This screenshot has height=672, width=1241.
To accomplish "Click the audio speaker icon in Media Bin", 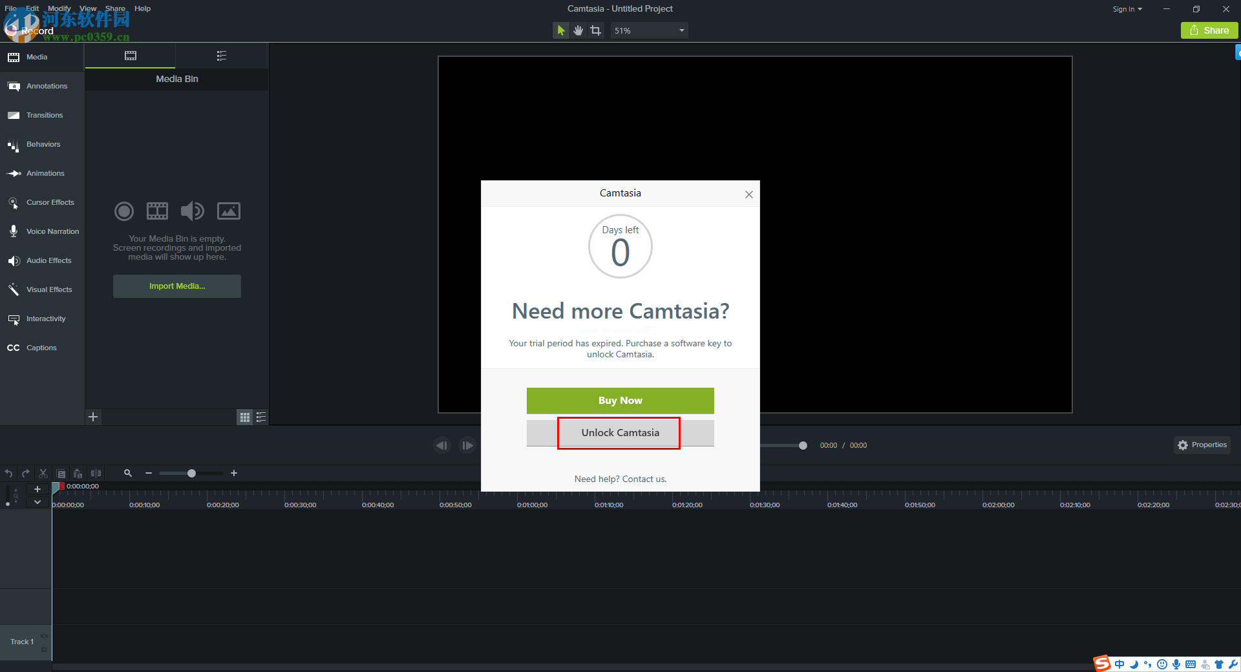I will click(193, 211).
